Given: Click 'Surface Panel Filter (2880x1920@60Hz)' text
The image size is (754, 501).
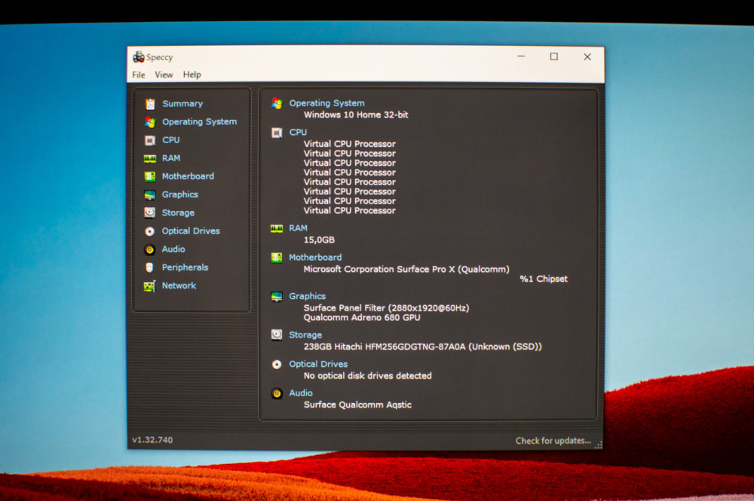Looking at the screenshot, I should point(386,308).
